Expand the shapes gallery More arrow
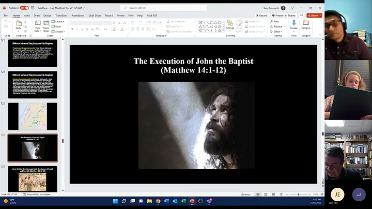372x209 pixels. (x=223, y=31)
